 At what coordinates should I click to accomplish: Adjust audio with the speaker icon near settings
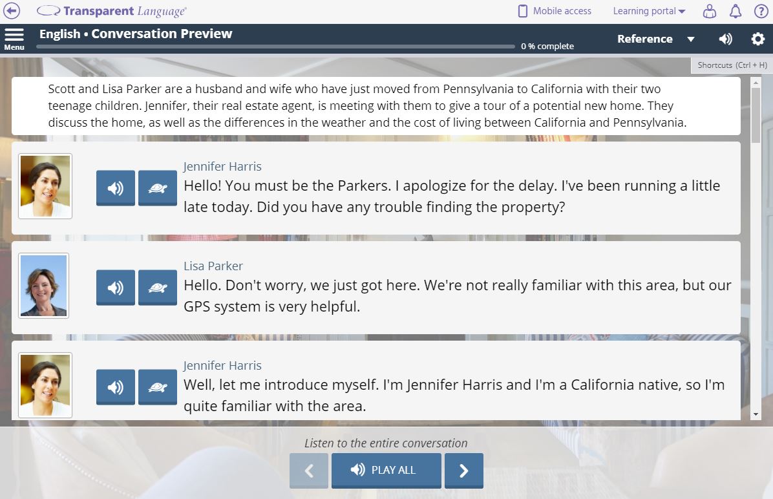click(x=725, y=39)
